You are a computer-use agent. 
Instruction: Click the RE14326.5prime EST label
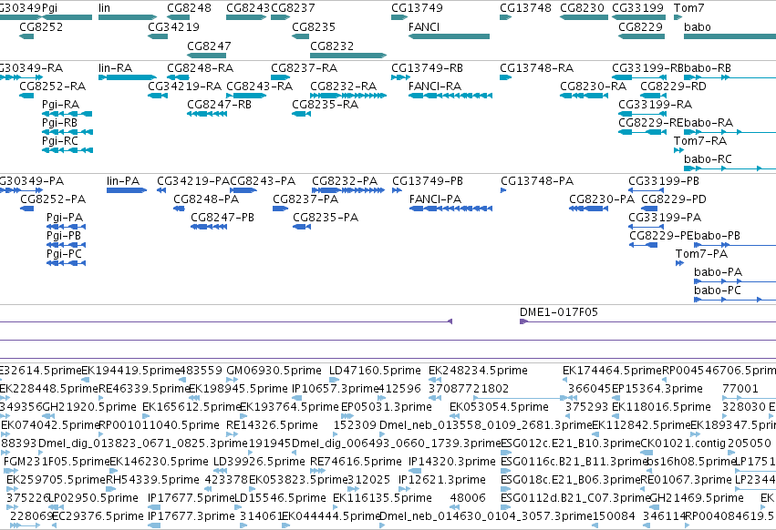click(x=273, y=425)
